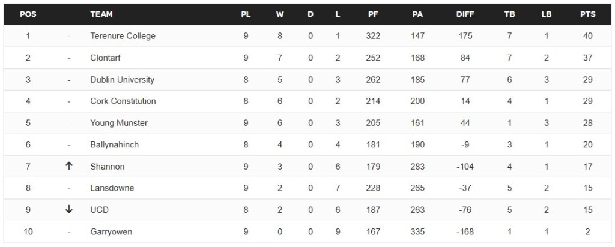Sort standings by PTS header
This screenshot has height=247, width=615.
(587, 14)
